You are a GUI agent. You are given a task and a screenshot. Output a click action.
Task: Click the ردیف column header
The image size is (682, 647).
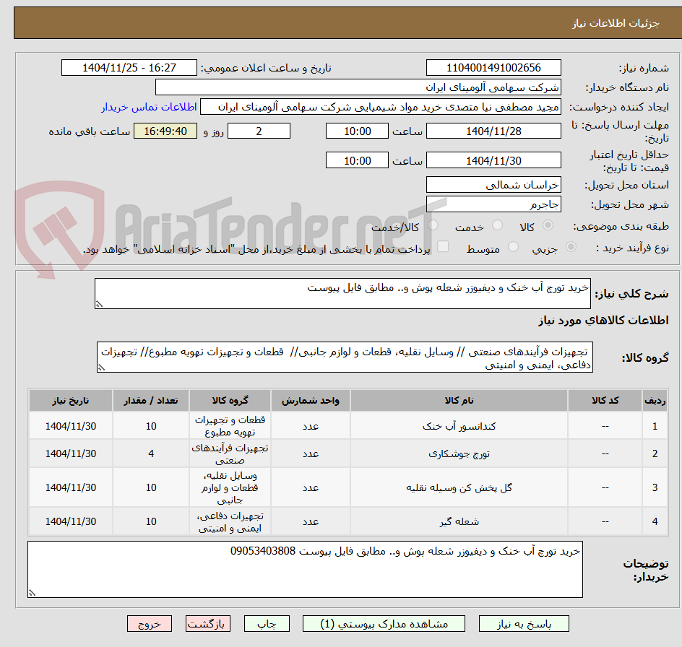point(655,401)
